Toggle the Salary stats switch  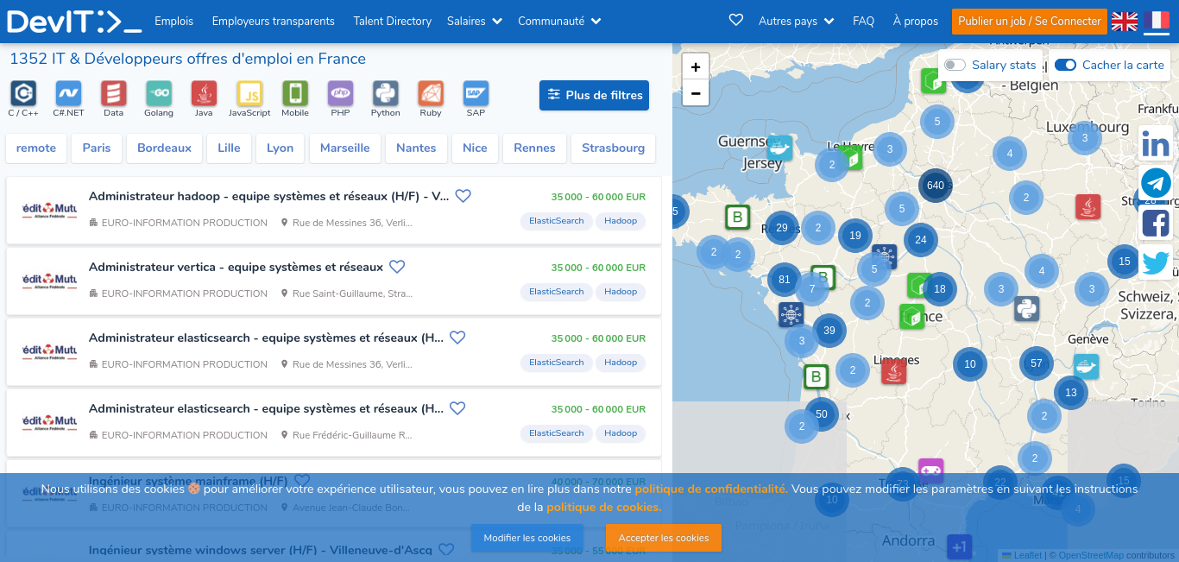click(955, 65)
